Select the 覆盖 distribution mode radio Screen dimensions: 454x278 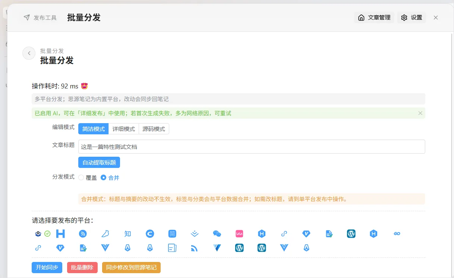point(81,178)
